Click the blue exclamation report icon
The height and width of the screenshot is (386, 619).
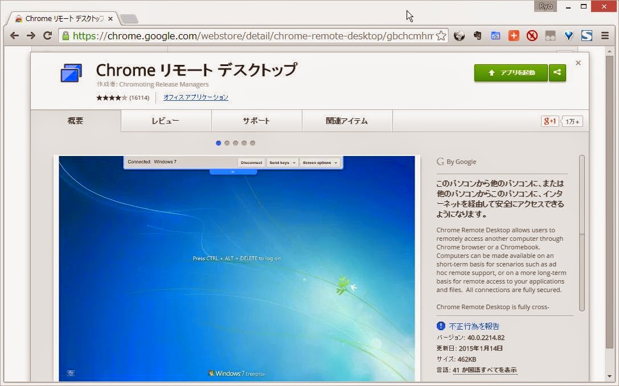point(441,326)
